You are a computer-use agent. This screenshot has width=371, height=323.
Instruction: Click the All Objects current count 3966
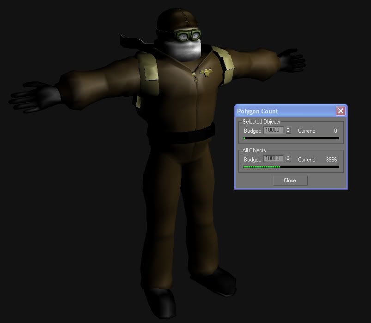pos(331,160)
